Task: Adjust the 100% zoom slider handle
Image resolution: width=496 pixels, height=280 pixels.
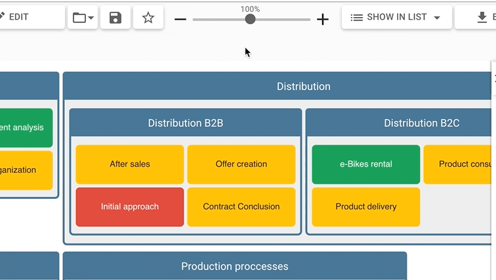Action: (250, 20)
